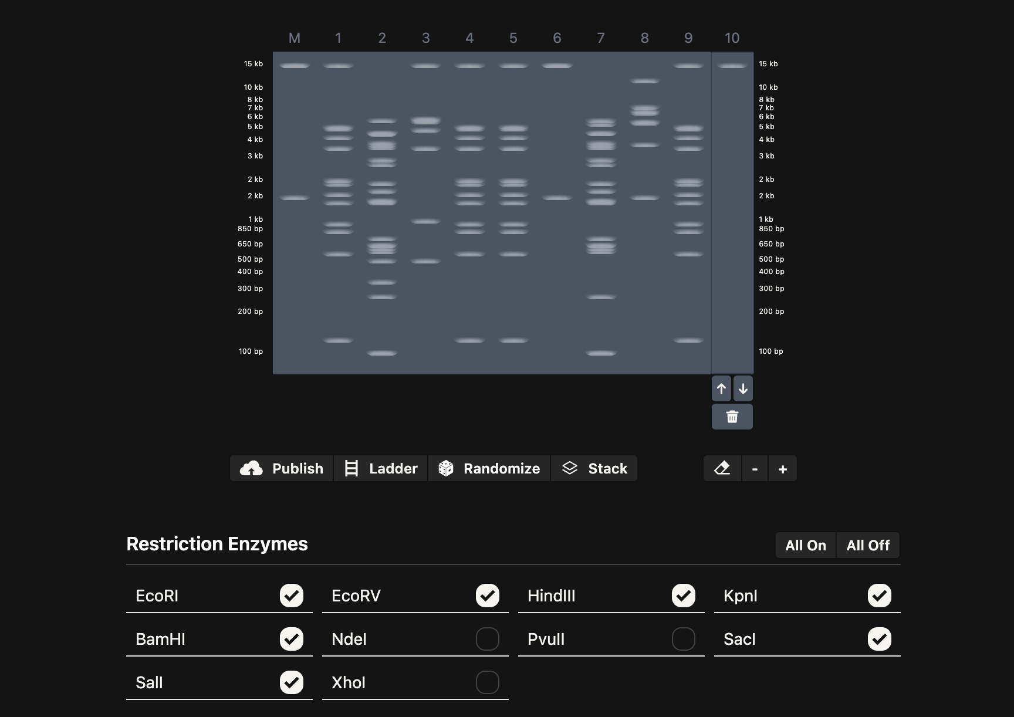Turn on the XhoI enzyme
Image resolution: width=1014 pixels, height=717 pixels.
[x=487, y=682]
